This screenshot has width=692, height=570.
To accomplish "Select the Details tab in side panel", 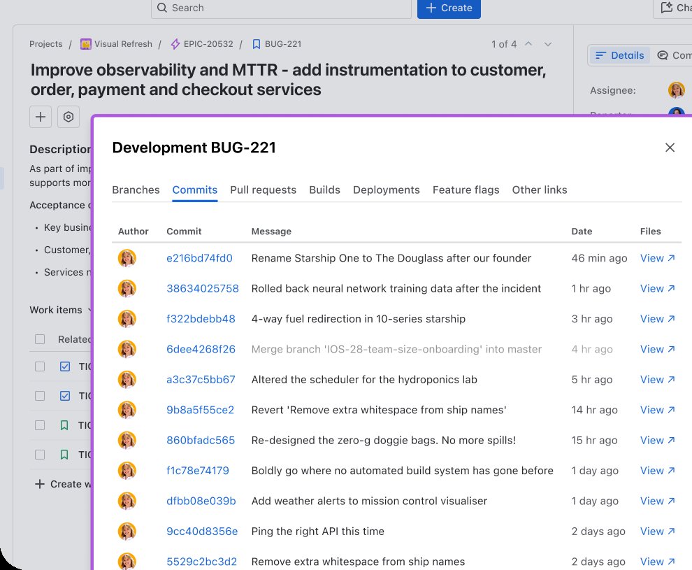I will [x=619, y=55].
